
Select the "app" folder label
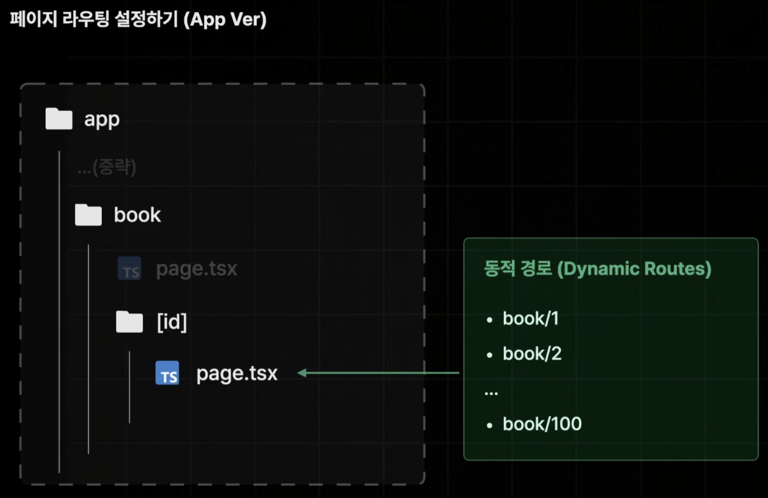[x=102, y=119]
